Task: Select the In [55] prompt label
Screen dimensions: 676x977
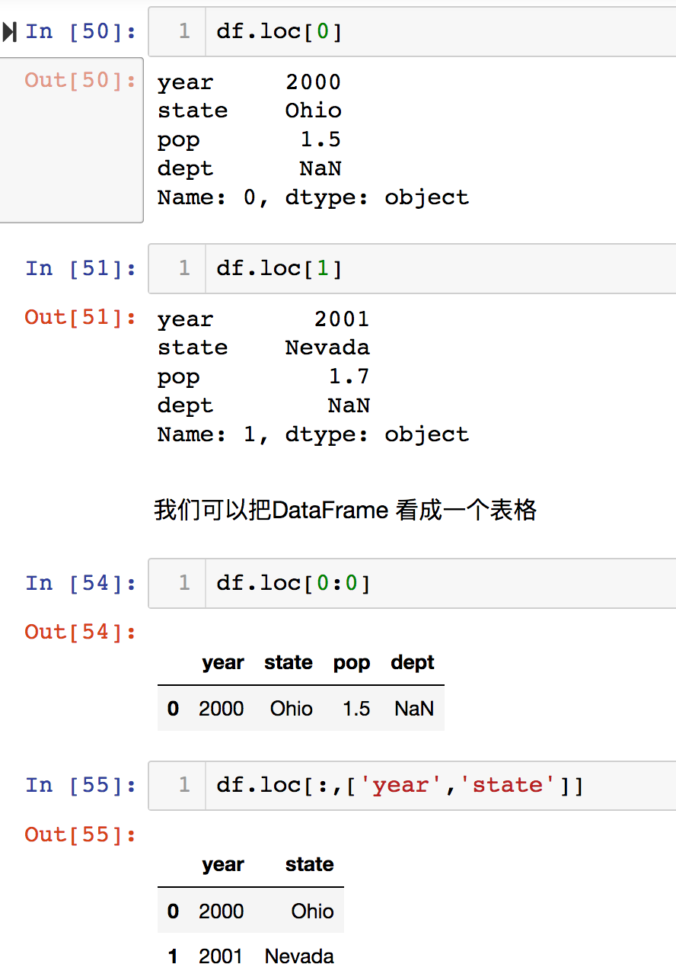Action: 81,785
